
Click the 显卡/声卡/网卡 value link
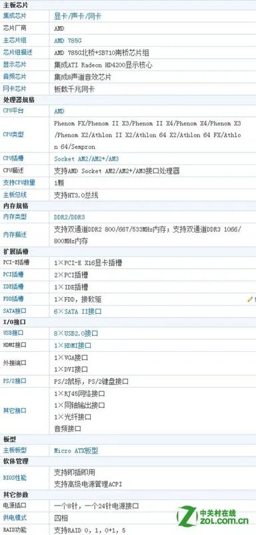point(77,16)
